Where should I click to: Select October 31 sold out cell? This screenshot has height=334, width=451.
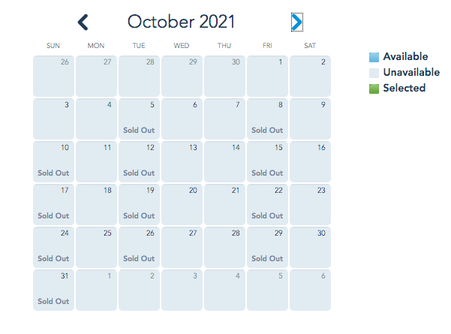tap(53, 290)
